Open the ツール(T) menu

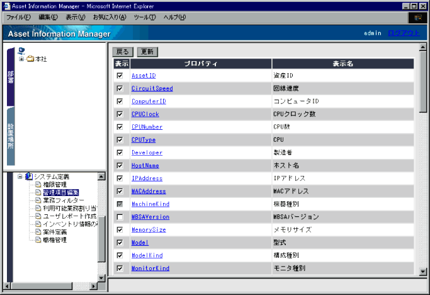[x=145, y=17]
